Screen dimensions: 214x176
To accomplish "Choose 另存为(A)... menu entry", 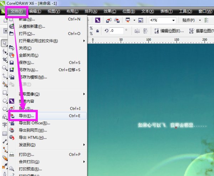I will (x=47, y=70).
